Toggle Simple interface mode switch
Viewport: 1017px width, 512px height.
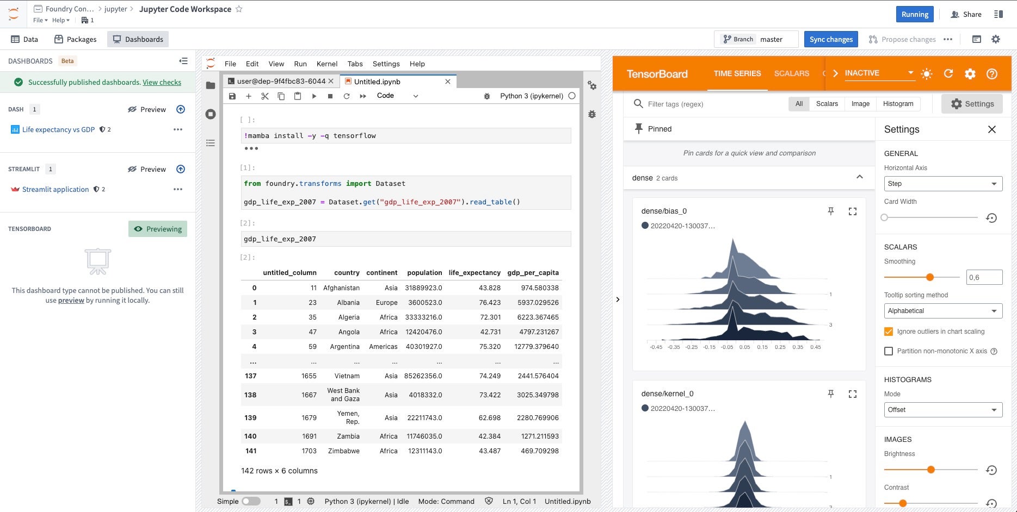coord(251,501)
